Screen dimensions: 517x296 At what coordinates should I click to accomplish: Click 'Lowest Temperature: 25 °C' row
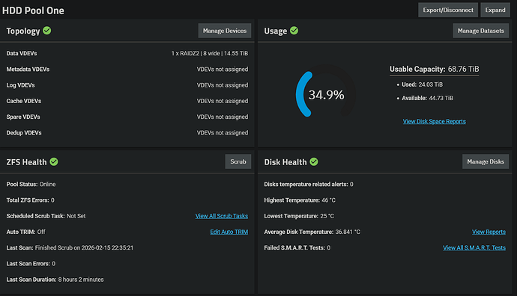(299, 216)
